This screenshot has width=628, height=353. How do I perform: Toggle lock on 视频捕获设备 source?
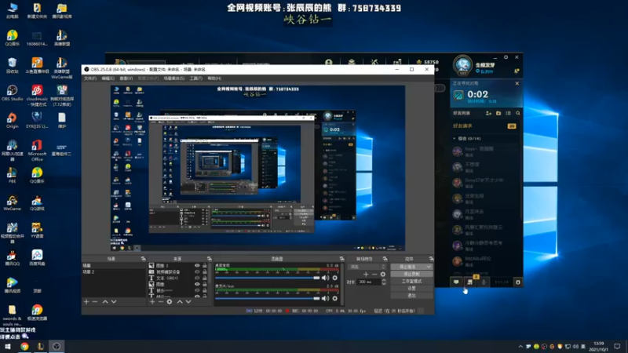205,271
